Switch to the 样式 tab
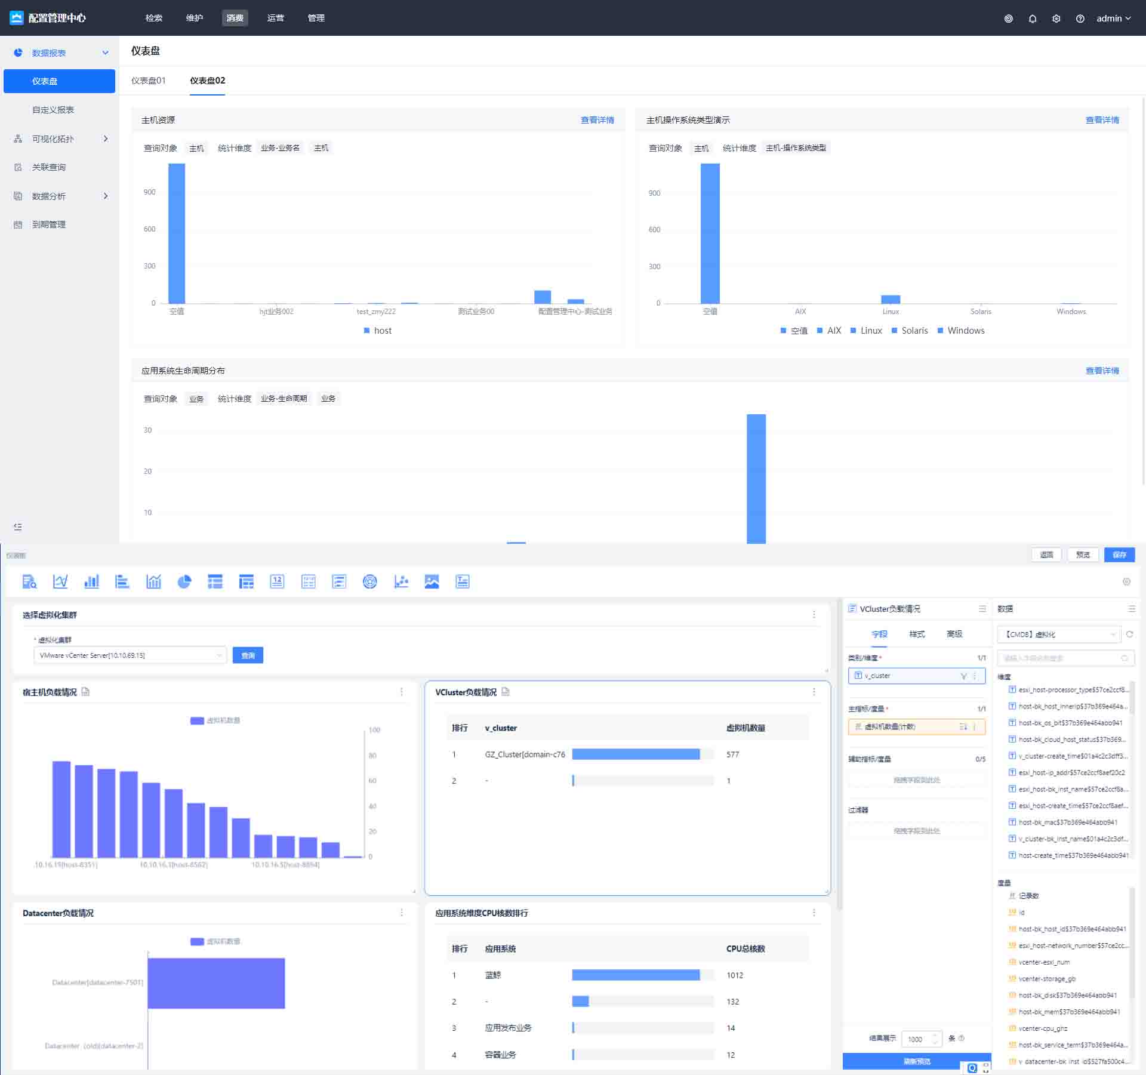 [916, 634]
